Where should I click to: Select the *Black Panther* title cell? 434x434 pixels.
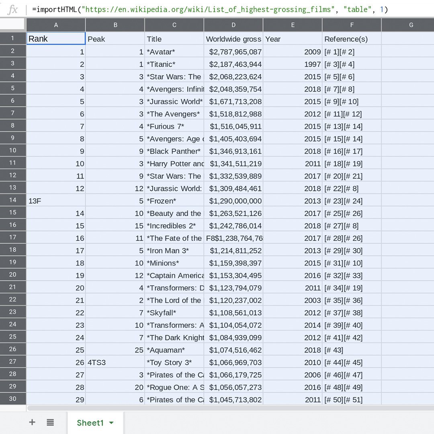(x=174, y=151)
